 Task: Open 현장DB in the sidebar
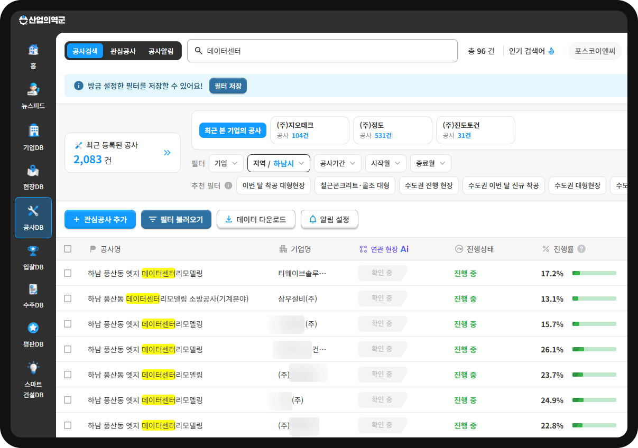click(x=33, y=177)
